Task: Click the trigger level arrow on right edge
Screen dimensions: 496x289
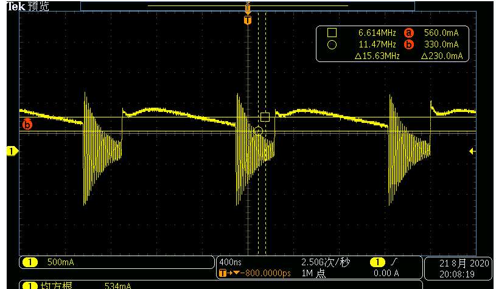Action: pos(473,151)
